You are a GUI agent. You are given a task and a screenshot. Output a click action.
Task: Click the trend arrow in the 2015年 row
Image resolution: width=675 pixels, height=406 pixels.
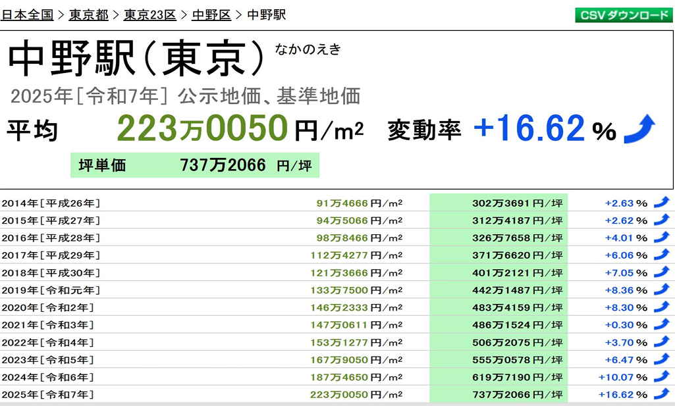pos(662,220)
